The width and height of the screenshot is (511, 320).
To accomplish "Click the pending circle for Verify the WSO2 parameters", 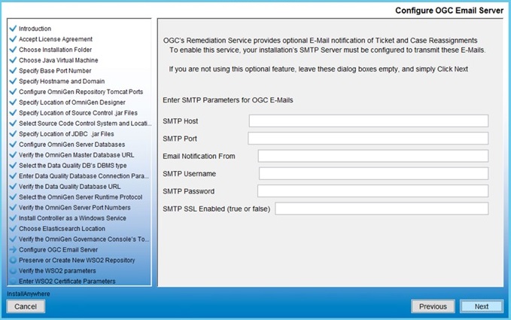I will point(13,270).
